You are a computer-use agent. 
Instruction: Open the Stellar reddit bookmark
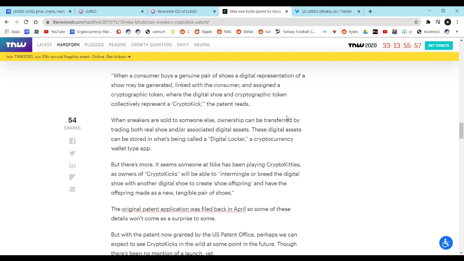pos(245,32)
